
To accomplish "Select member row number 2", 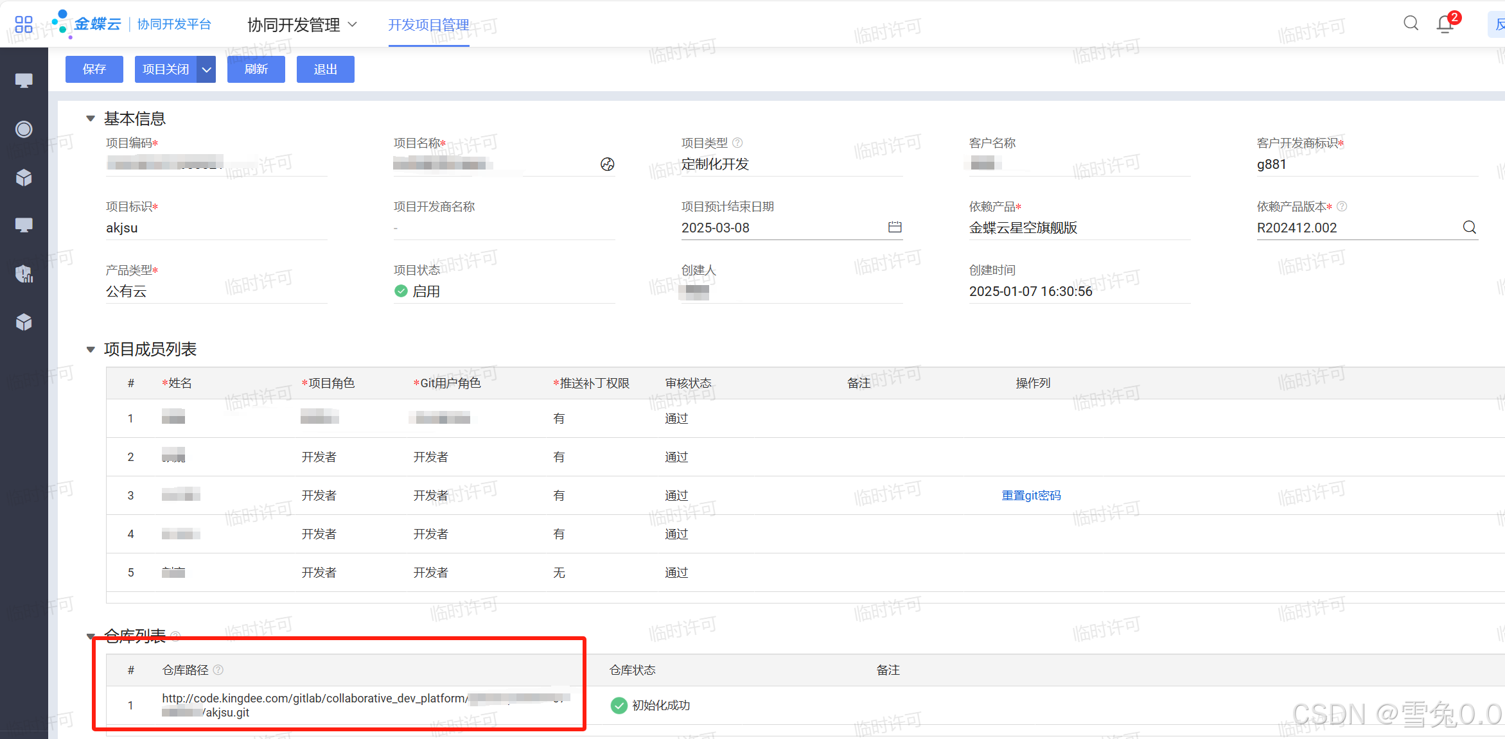I will [805, 456].
